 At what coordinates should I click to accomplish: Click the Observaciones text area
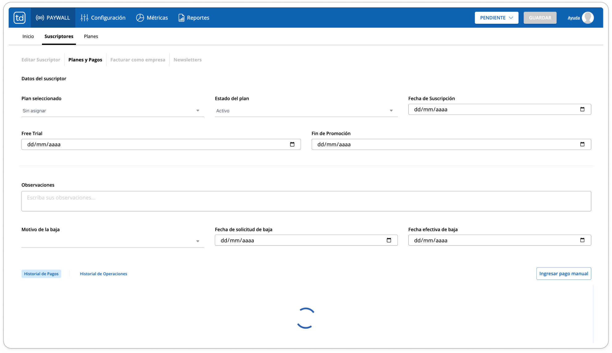pos(306,201)
